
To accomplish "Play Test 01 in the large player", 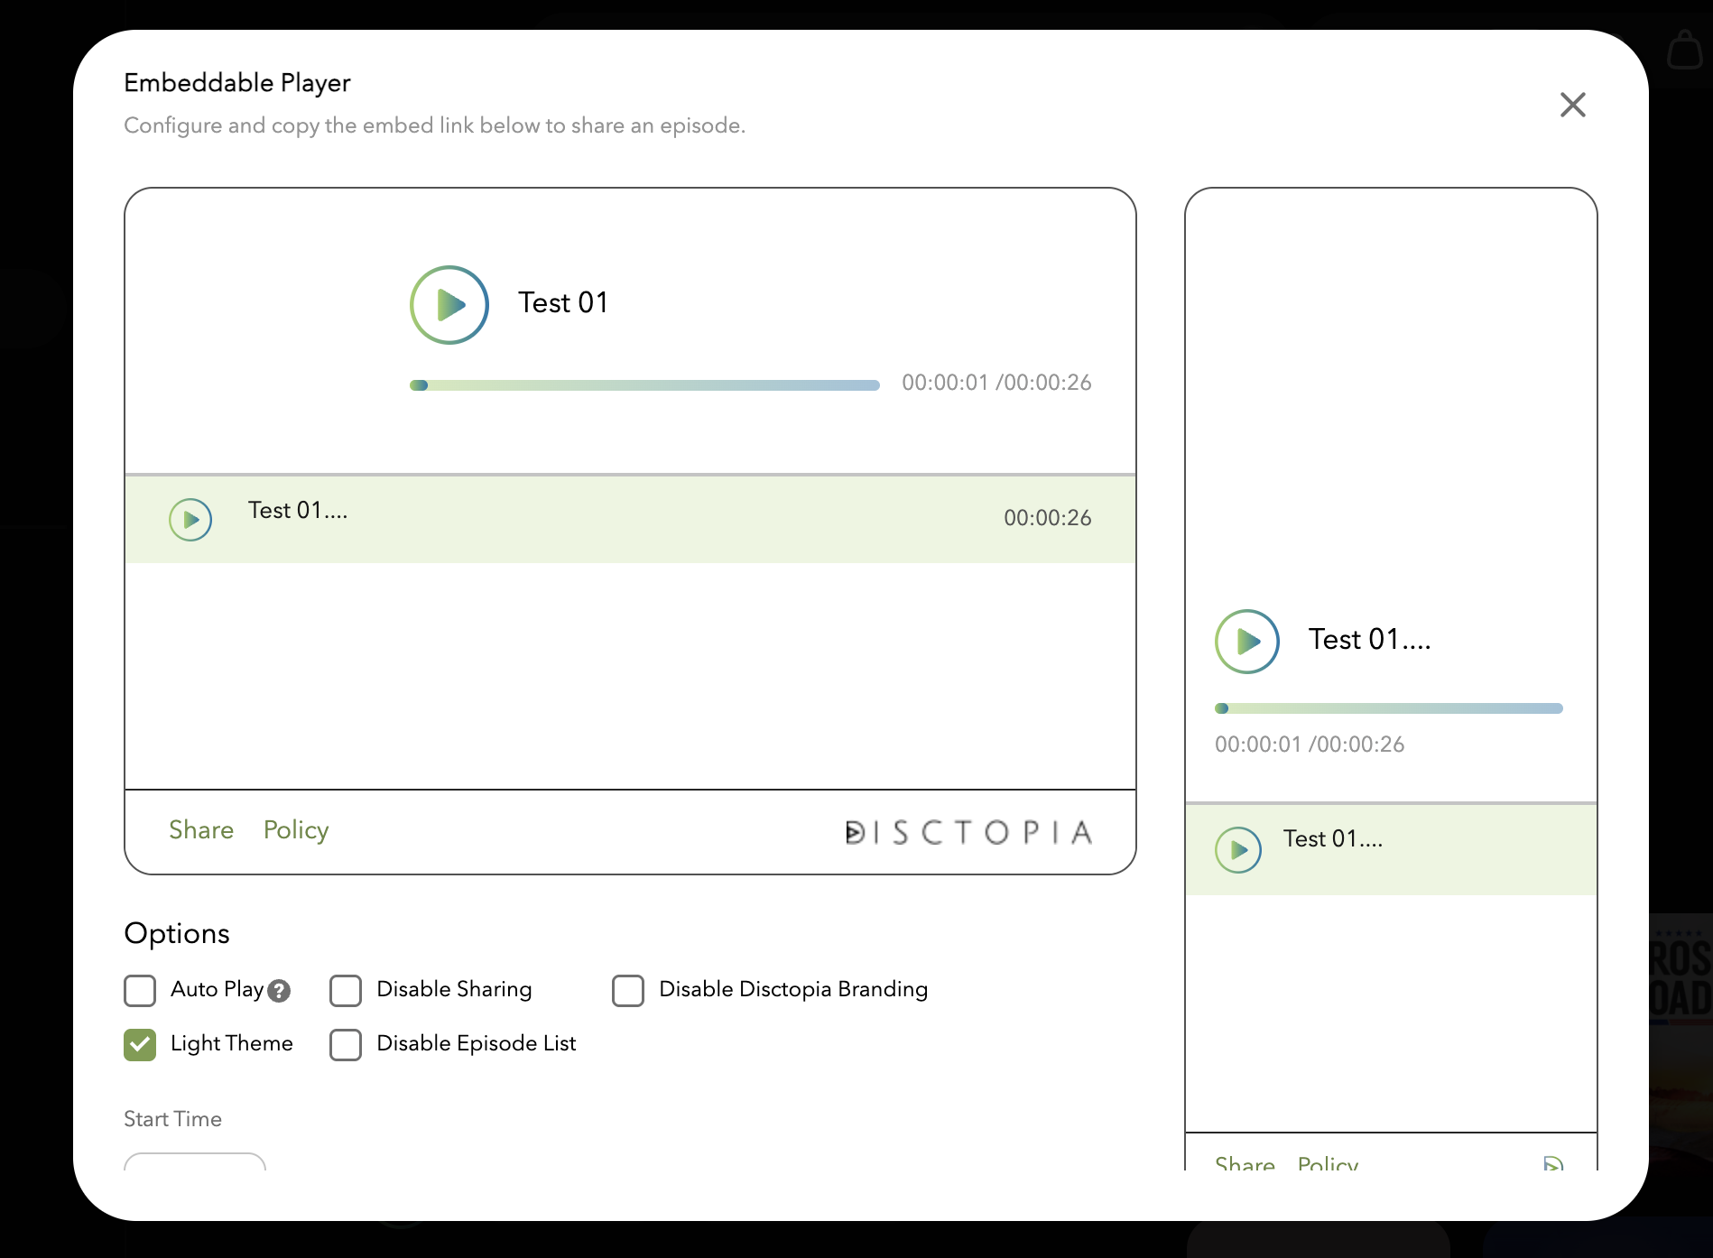I will [449, 305].
